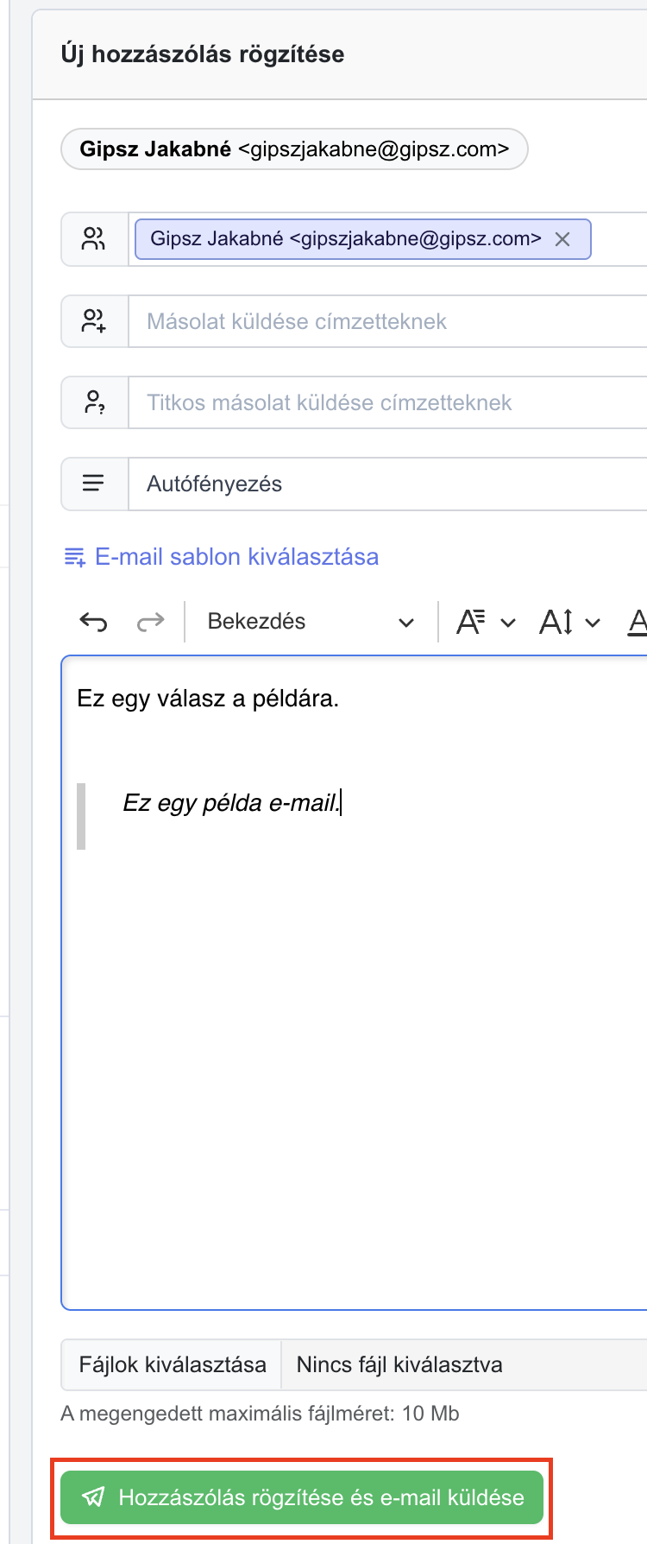Click the add CC recipient icon
The height and width of the screenshot is (1544, 647).
coord(93,321)
